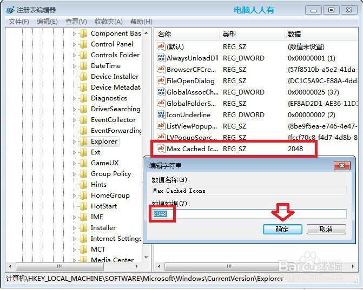Viewport: 363px width, 290px height.
Task: Open the 收藏夹(A) menu
Action: (109, 22)
